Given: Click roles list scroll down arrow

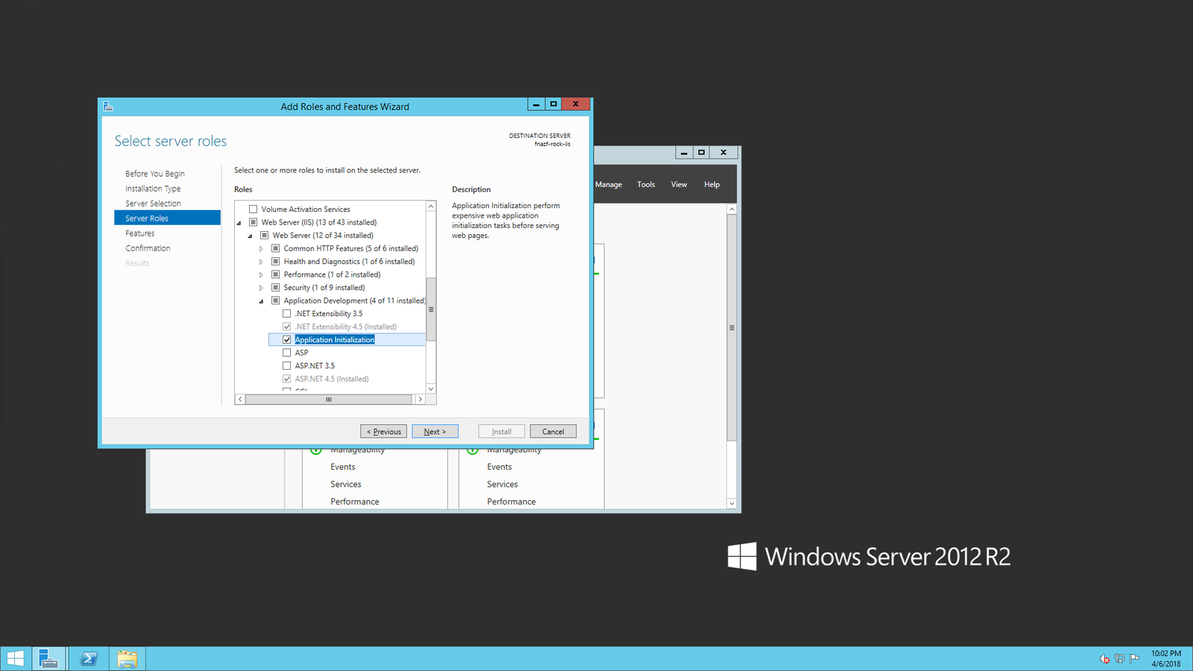Looking at the screenshot, I should coord(431,388).
